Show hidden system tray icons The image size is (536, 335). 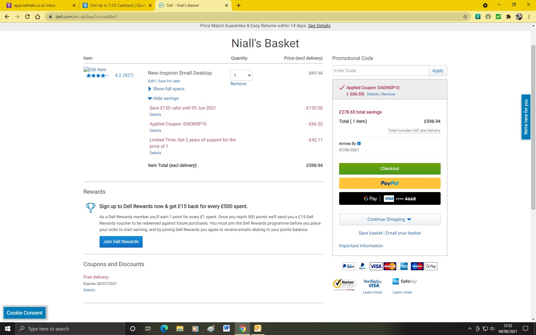point(470,329)
